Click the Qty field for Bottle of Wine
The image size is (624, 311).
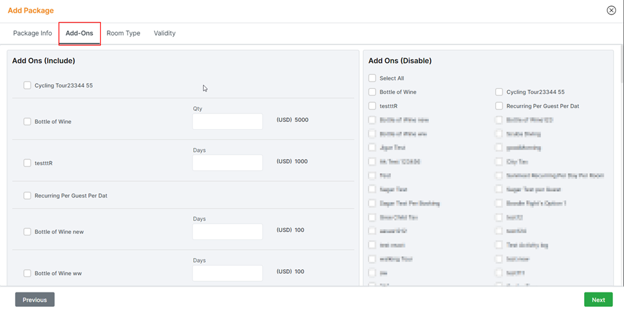pyautogui.click(x=227, y=121)
